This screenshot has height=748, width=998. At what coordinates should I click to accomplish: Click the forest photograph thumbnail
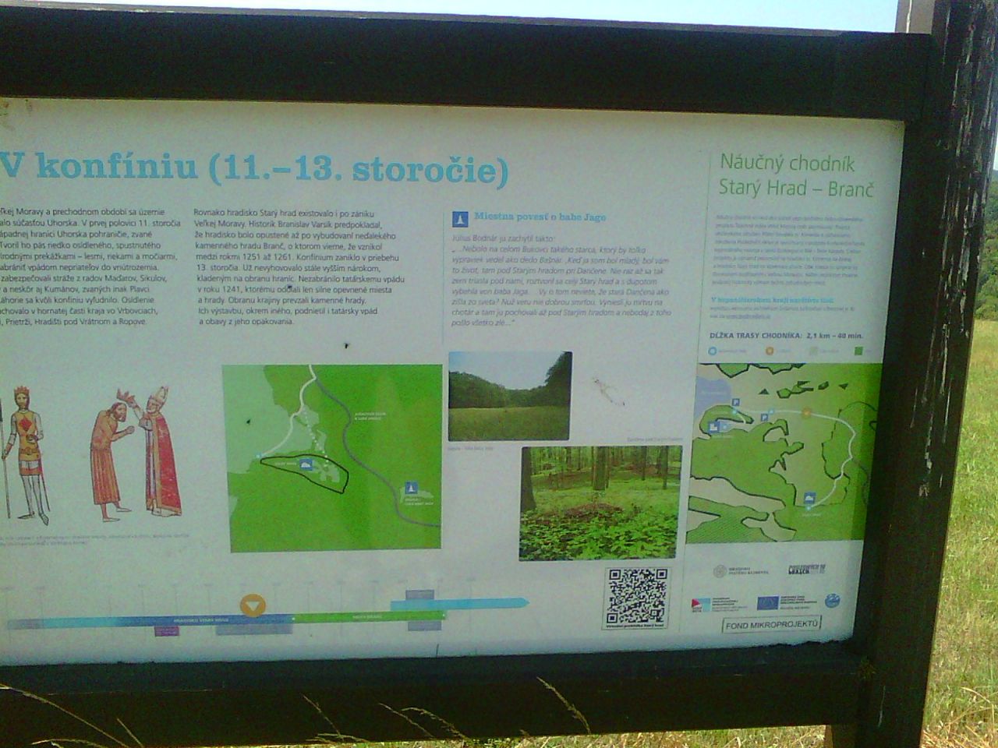point(600,501)
